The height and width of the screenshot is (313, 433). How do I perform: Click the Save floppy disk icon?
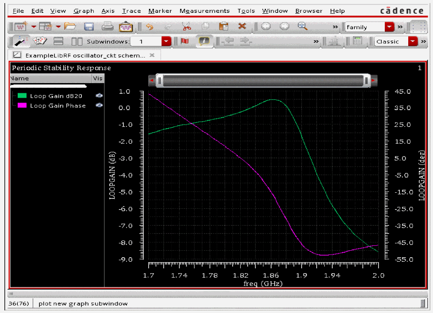click(x=89, y=27)
